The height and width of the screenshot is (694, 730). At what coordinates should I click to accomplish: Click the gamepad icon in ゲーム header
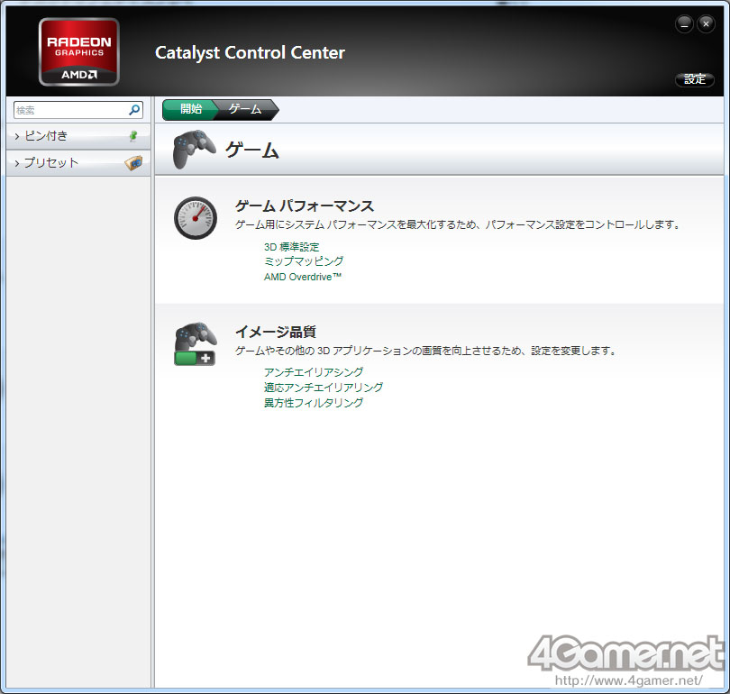pyautogui.click(x=194, y=150)
